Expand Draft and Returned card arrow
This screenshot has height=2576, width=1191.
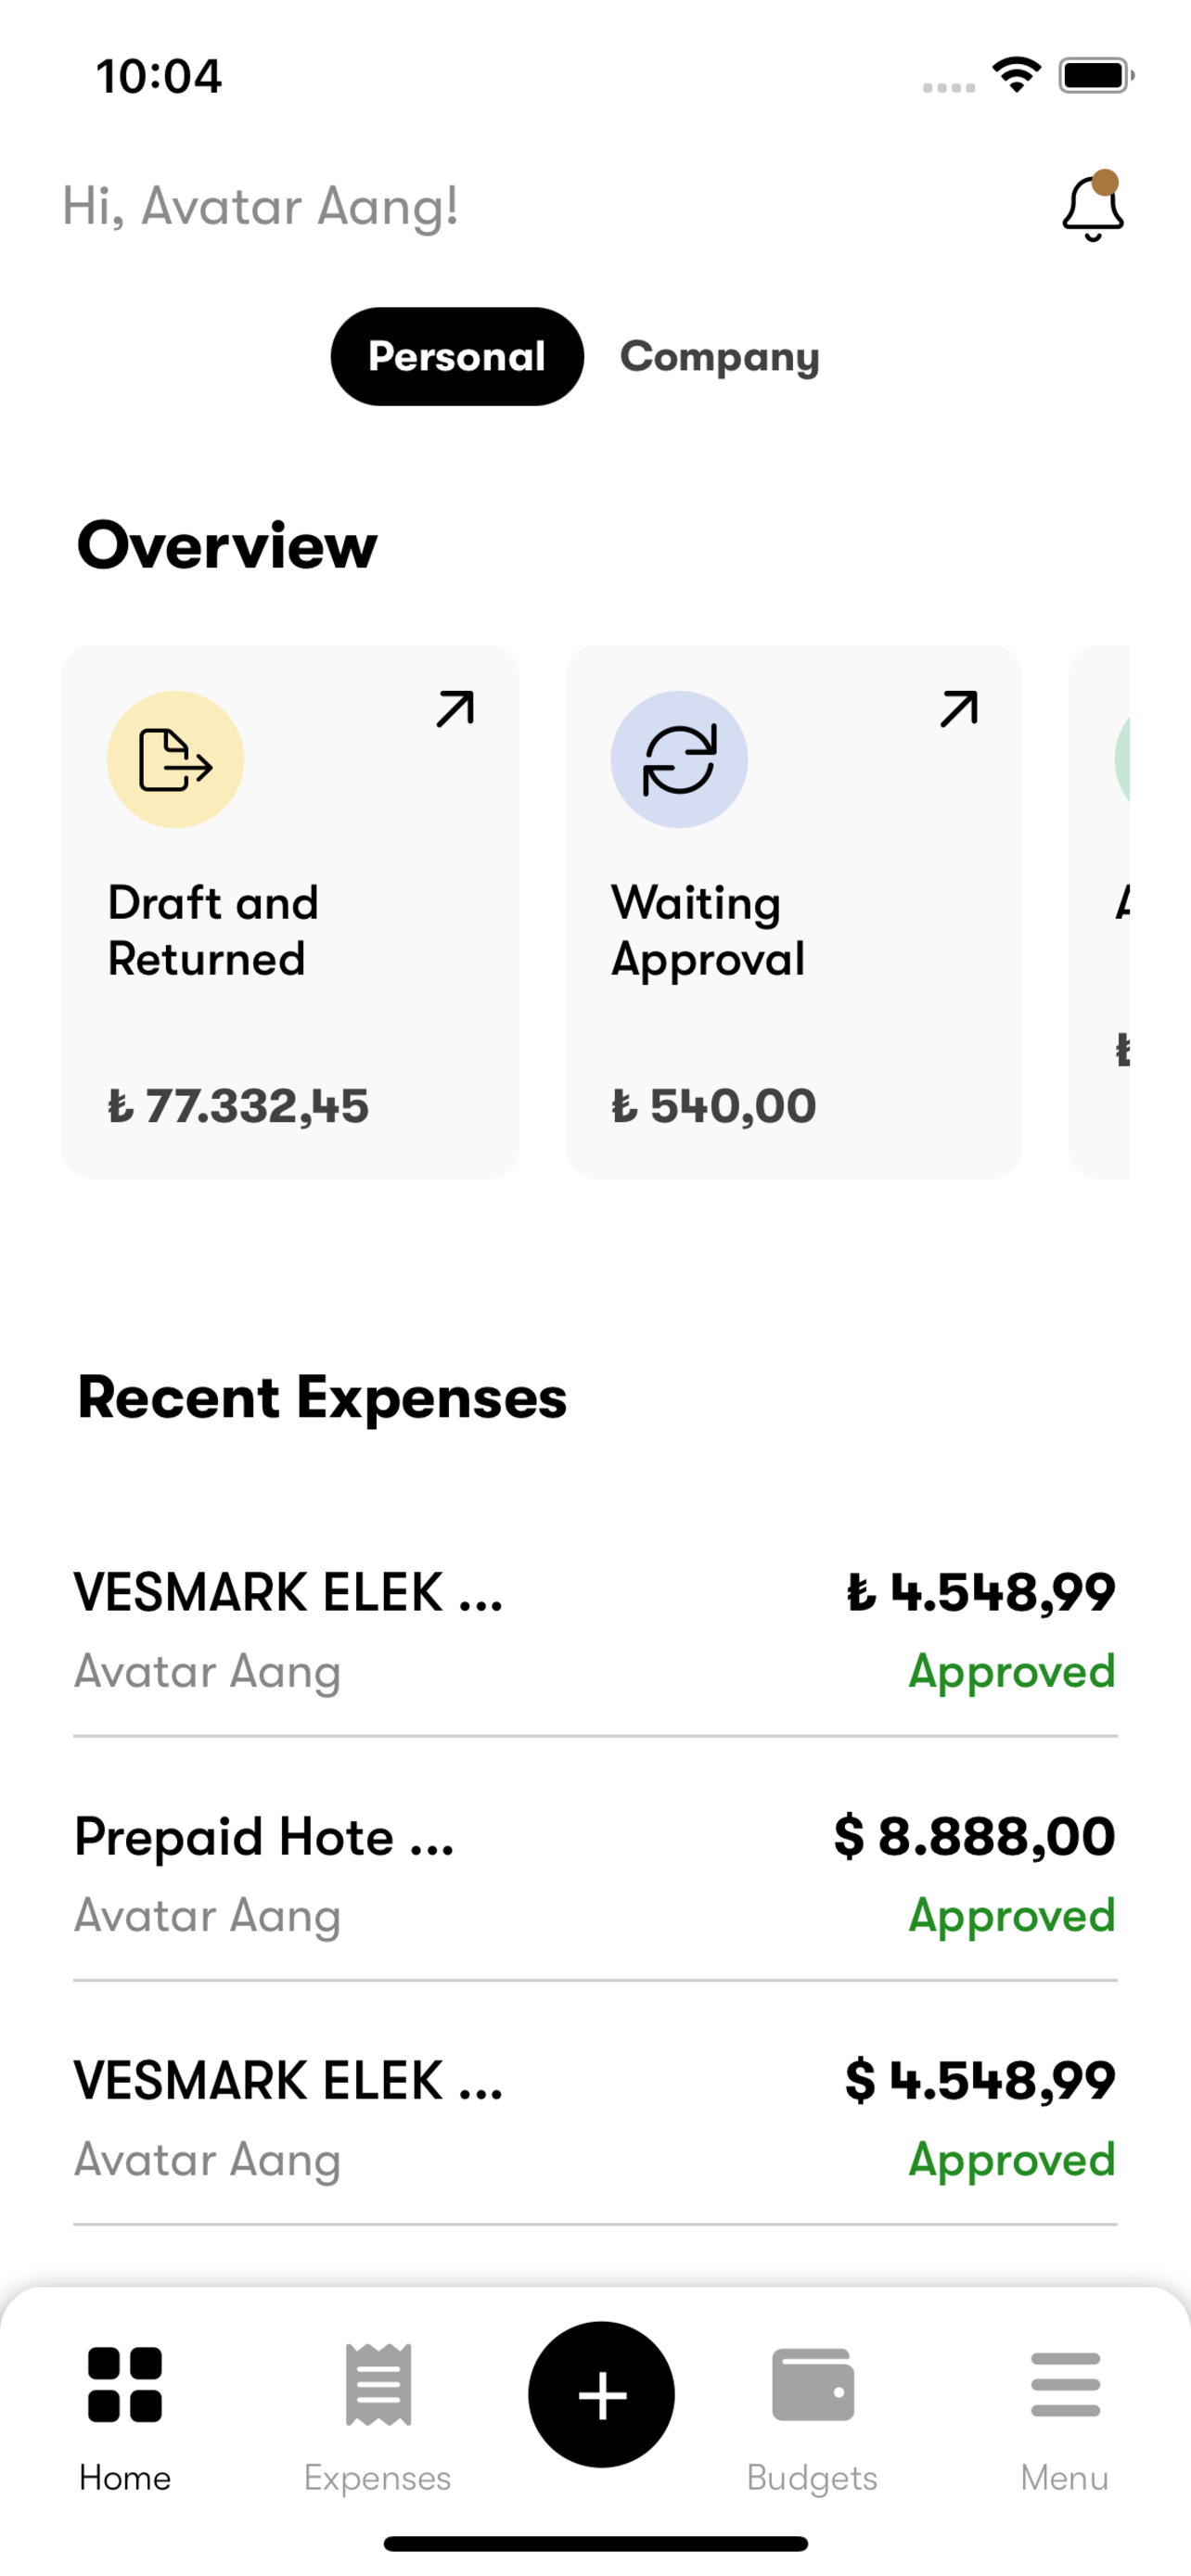(455, 709)
